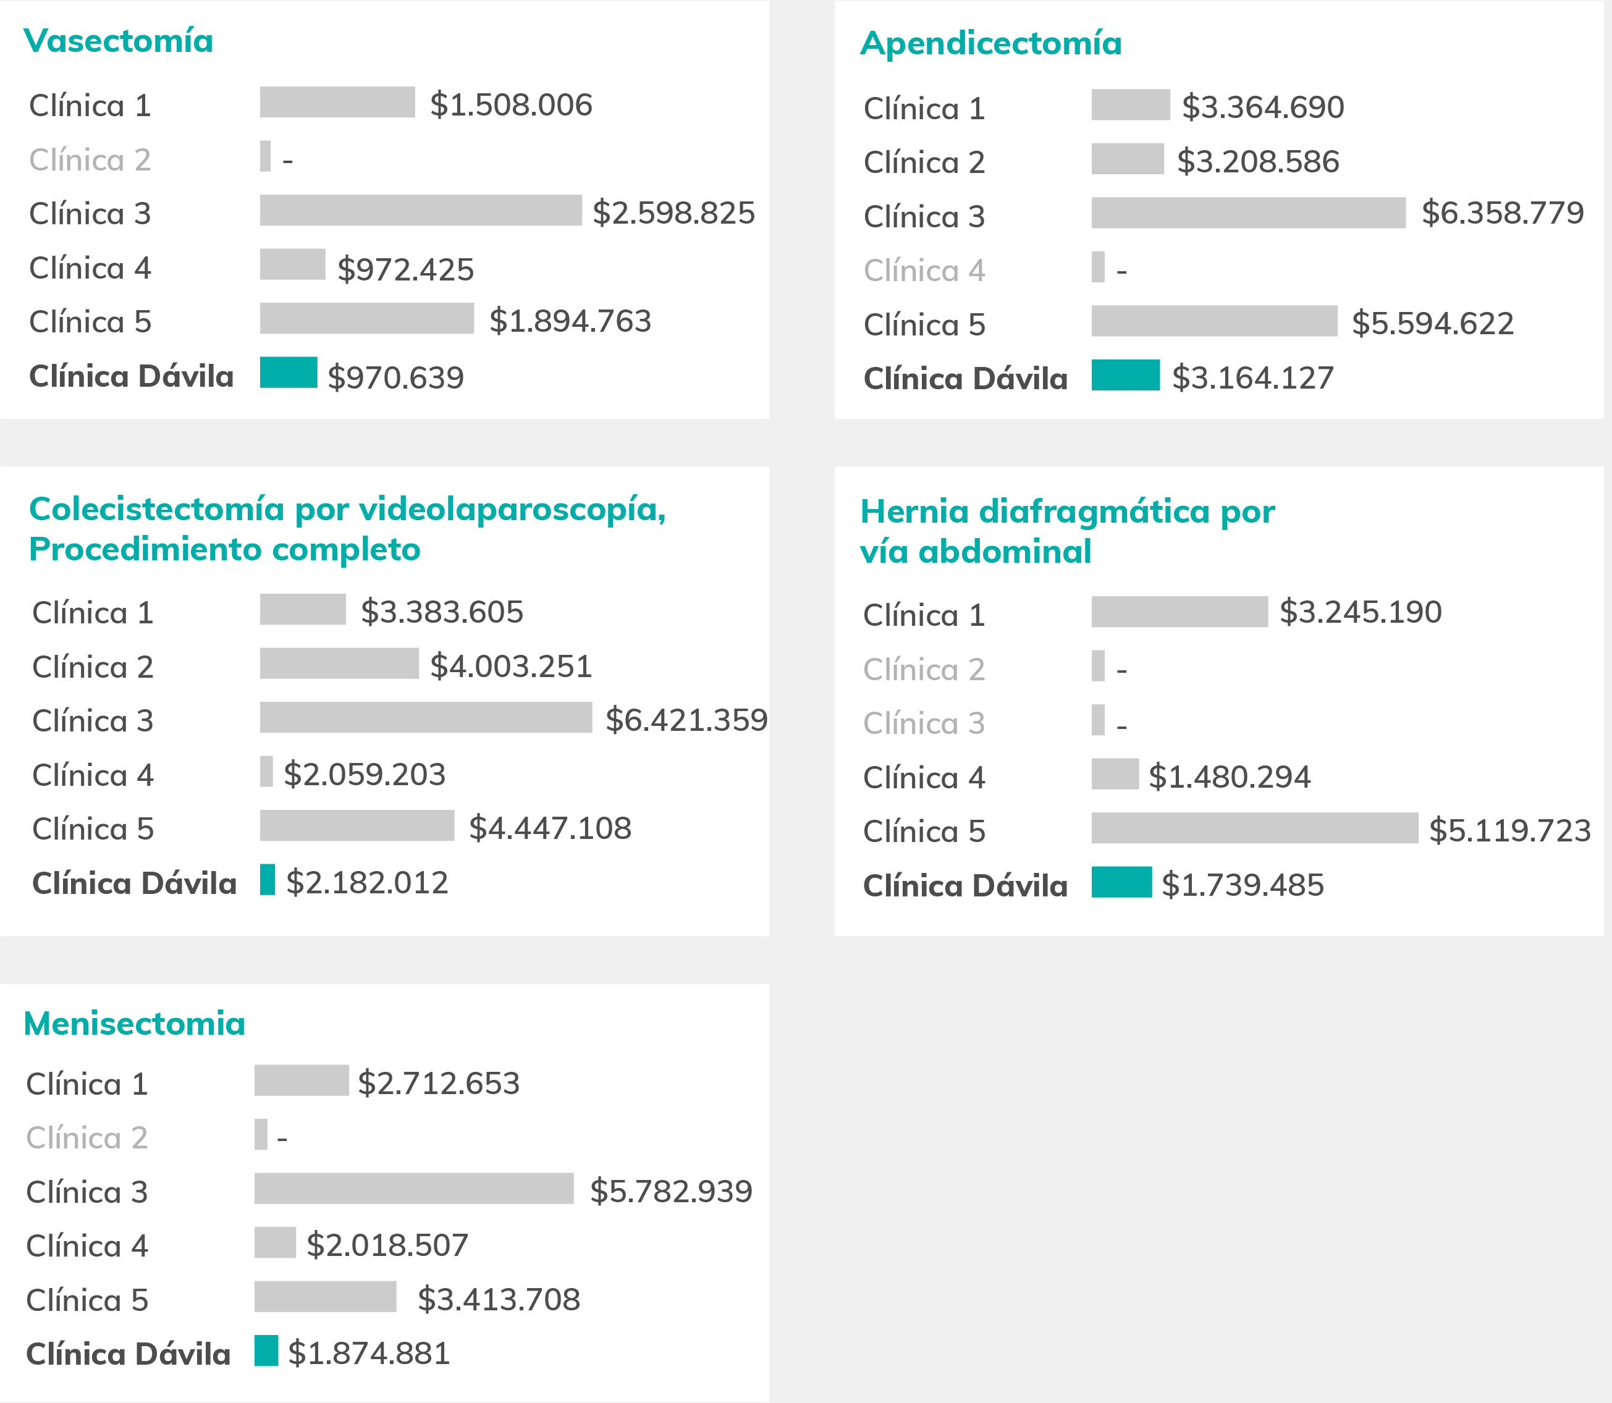This screenshot has width=1612, height=1403.
Task: Click the Colecistectomía por videolaparoscopía heading
Action: pos(348,529)
